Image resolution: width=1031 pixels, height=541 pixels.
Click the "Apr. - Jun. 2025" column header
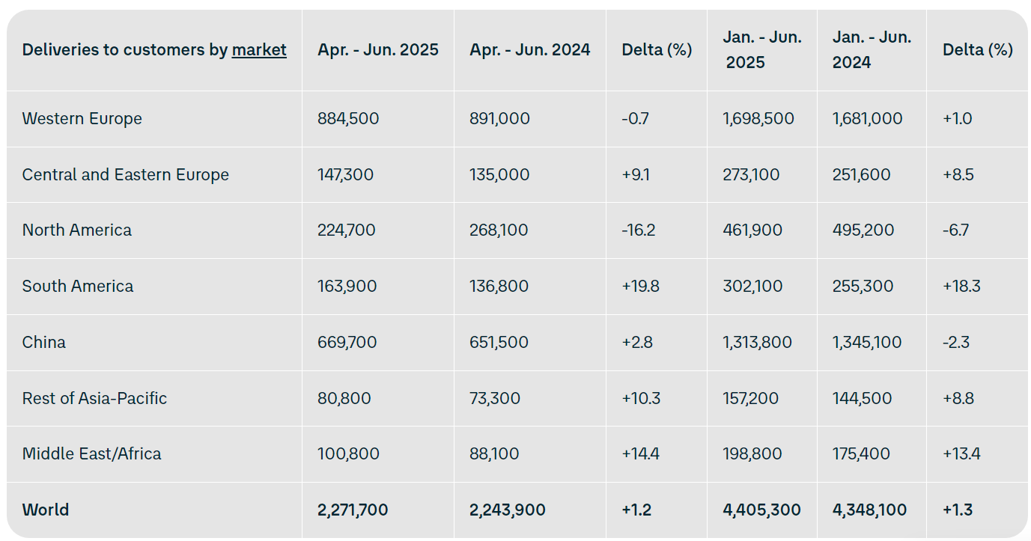click(x=378, y=50)
